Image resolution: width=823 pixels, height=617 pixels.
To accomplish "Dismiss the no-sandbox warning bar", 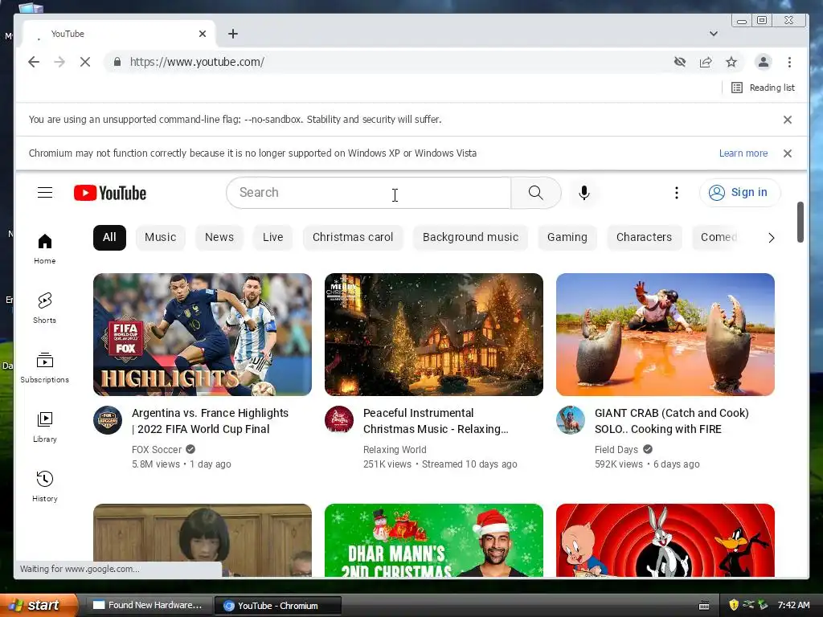I will click(788, 120).
